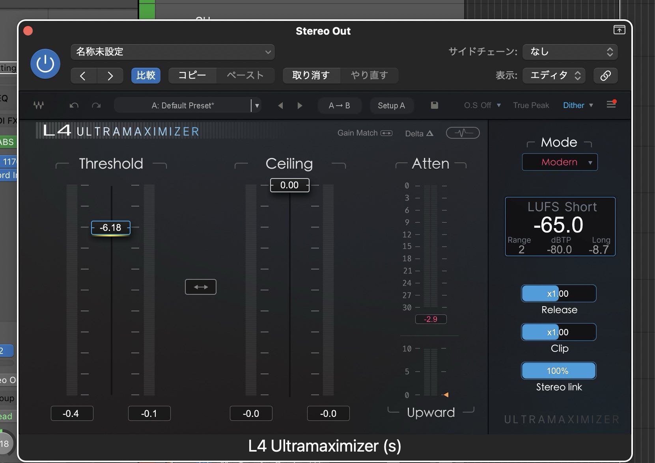Screen dimensions: 655x463
Task: Reset the Atten peak readout -2.9
Action: 431,319
